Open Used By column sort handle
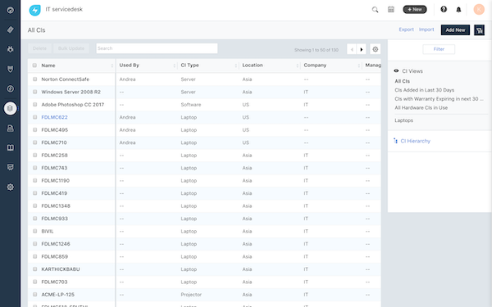The width and height of the screenshot is (492, 307). (174, 65)
